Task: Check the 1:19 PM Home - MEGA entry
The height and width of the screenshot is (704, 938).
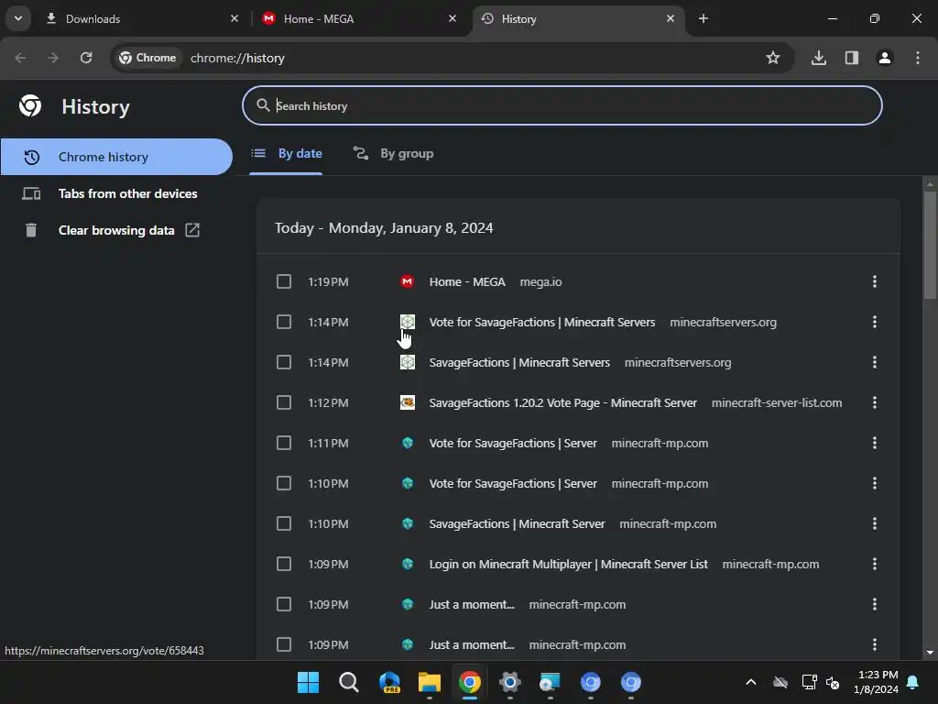Action: click(x=284, y=281)
